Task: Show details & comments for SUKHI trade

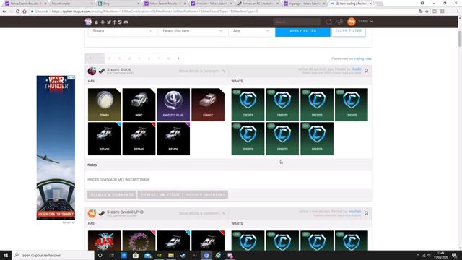Action: (x=202, y=71)
